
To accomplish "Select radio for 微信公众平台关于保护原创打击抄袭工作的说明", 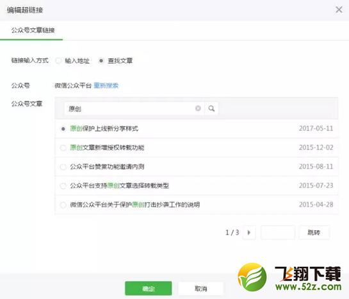I will [x=63, y=205].
